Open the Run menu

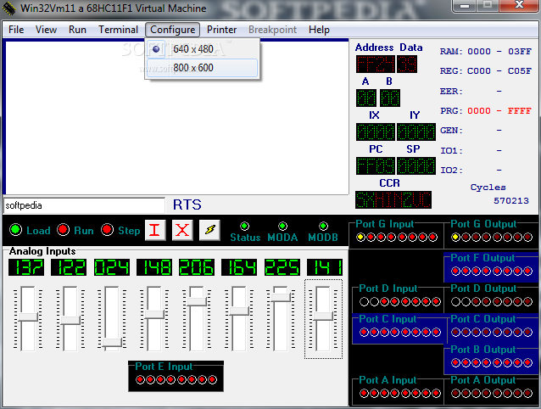tap(77, 30)
